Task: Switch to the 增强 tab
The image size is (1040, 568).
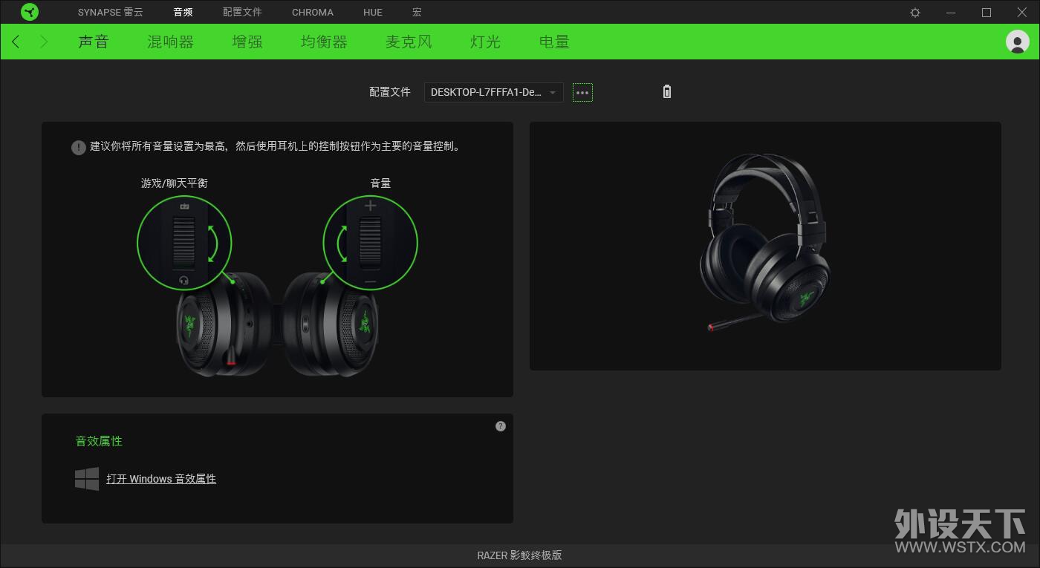Action: click(x=247, y=42)
